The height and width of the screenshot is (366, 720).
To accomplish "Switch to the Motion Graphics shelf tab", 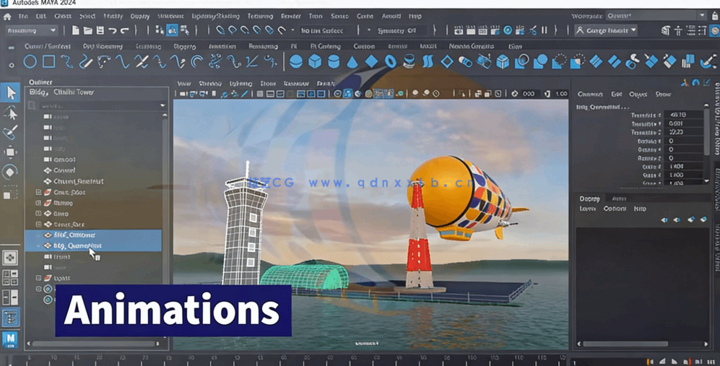I will (x=471, y=46).
